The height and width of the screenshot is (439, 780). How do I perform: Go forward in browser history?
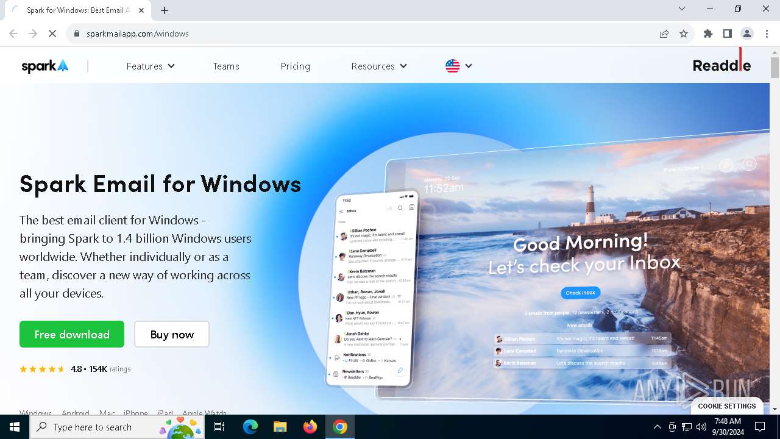[x=33, y=34]
